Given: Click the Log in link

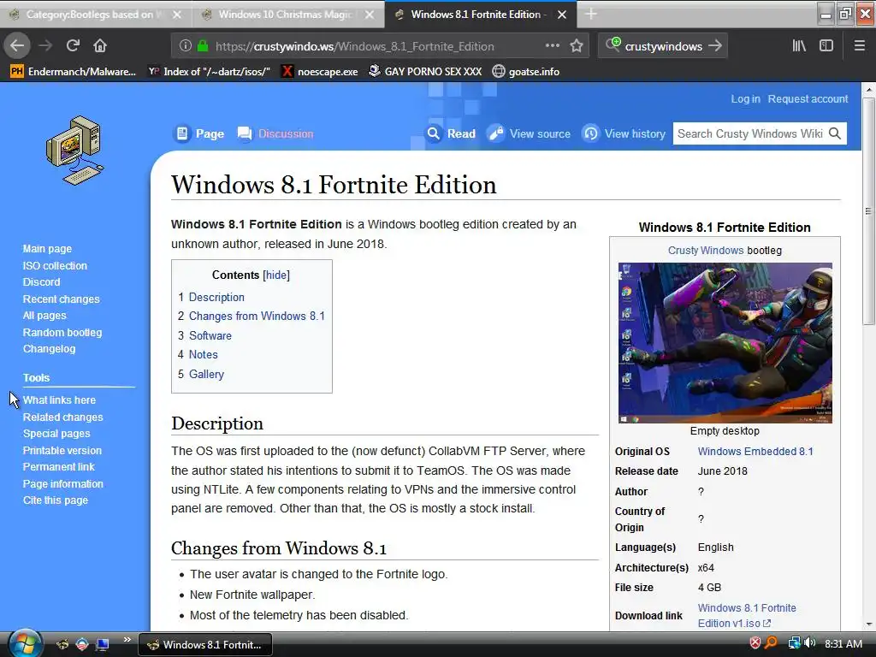Looking at the screenshot, I should [745, 99].
